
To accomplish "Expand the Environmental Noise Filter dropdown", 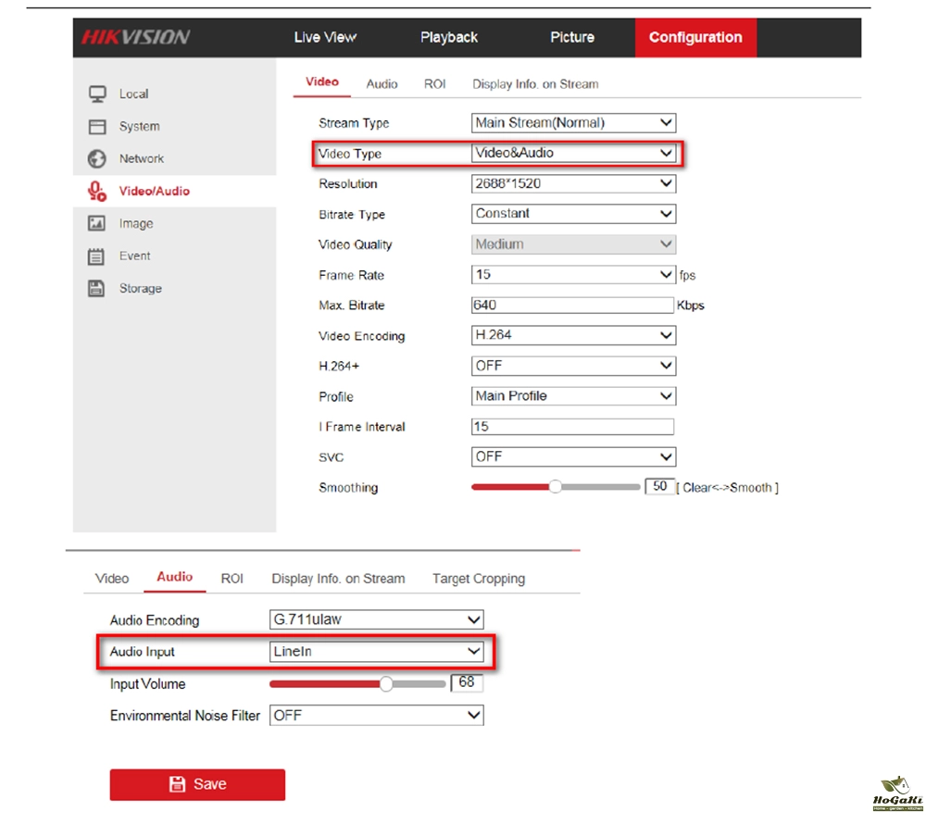I will coord(376,716).
